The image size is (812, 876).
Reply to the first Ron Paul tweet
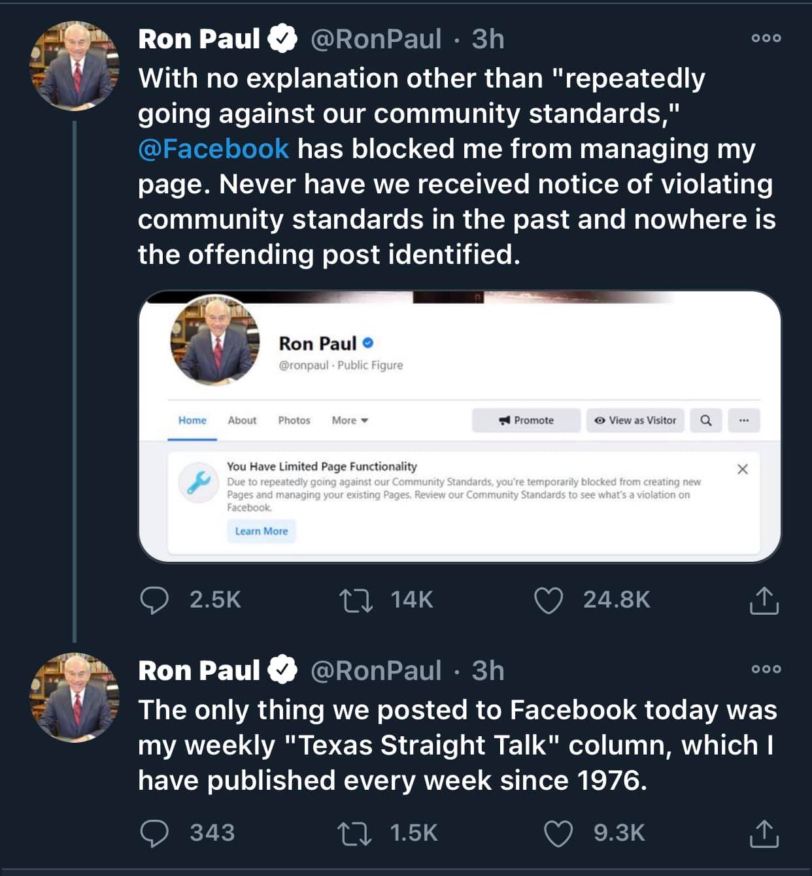[x=155, y=600]
